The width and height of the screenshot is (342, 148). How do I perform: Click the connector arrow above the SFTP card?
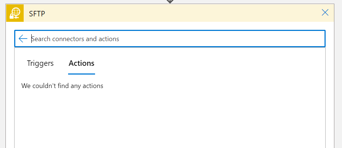coord(170,1)
